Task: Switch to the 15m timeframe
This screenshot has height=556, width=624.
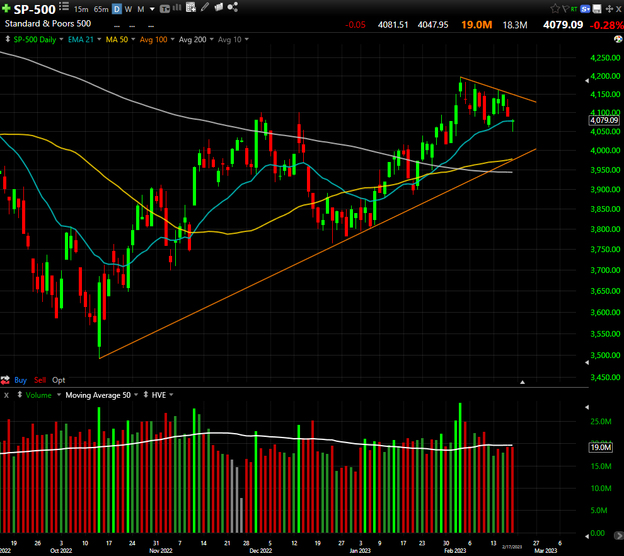Action: click(x=81, y=9)
